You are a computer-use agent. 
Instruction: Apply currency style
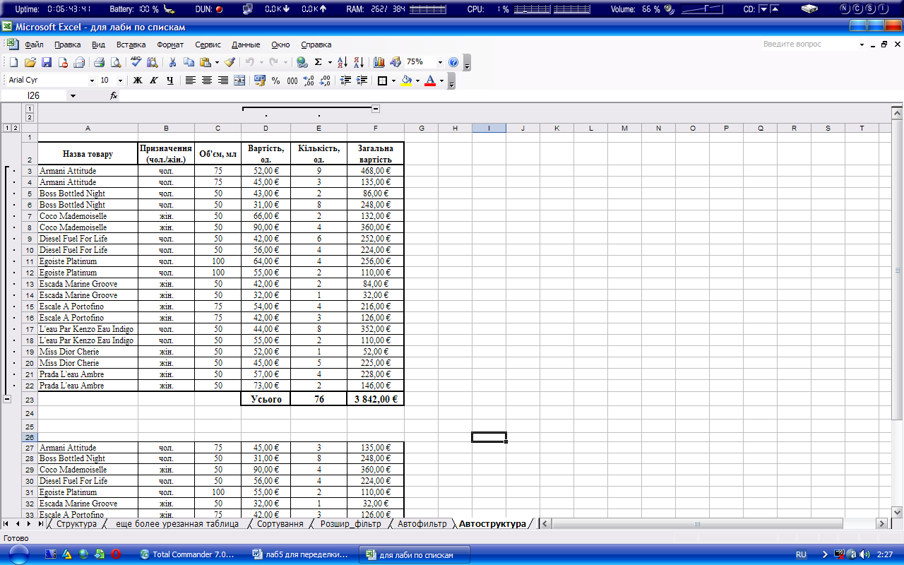tap(260, 81)
